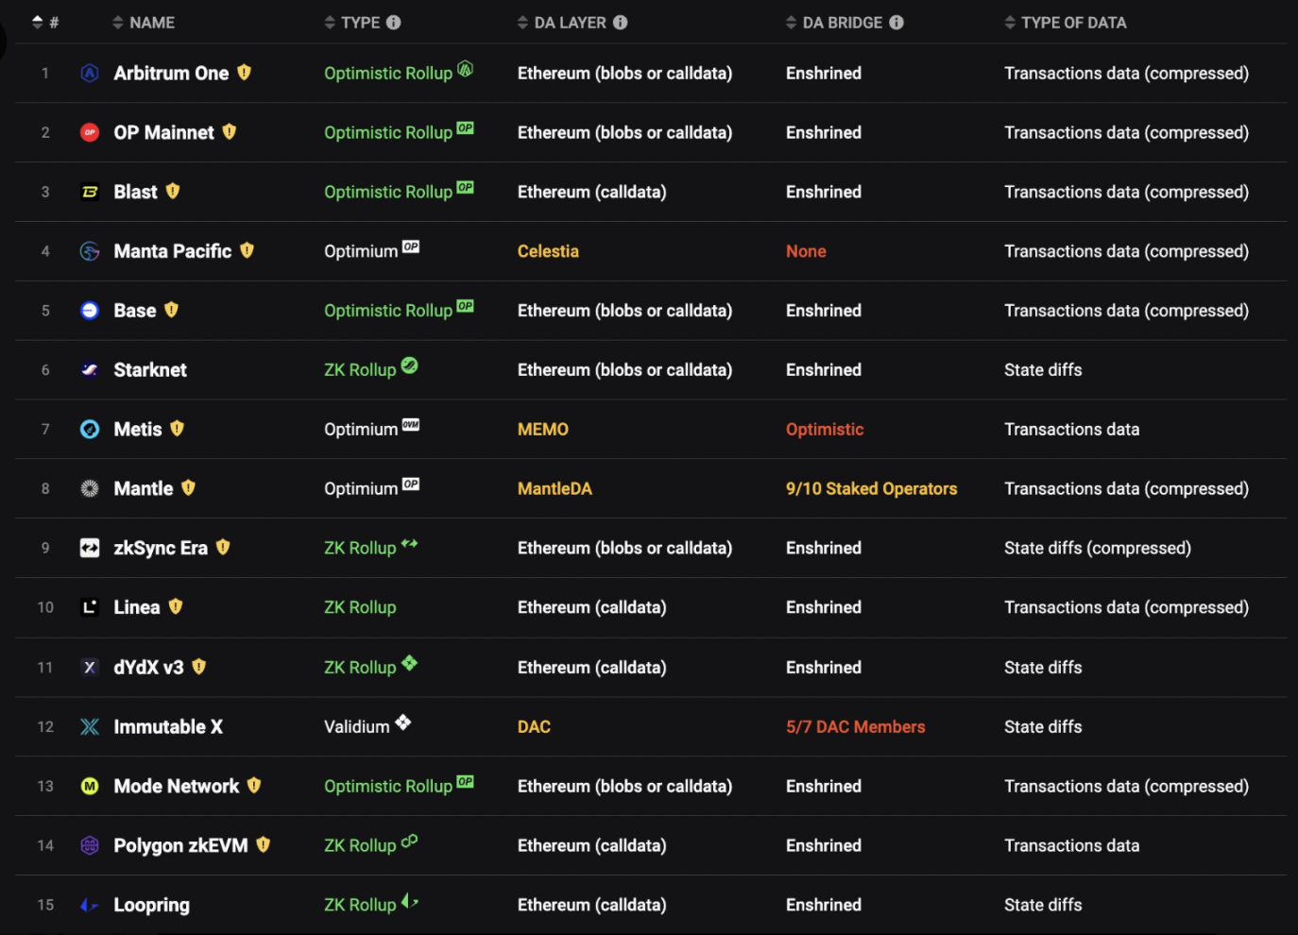Click the Polygon zkEVM purple logo icon

pyautogui.click(x=90, y=845)
